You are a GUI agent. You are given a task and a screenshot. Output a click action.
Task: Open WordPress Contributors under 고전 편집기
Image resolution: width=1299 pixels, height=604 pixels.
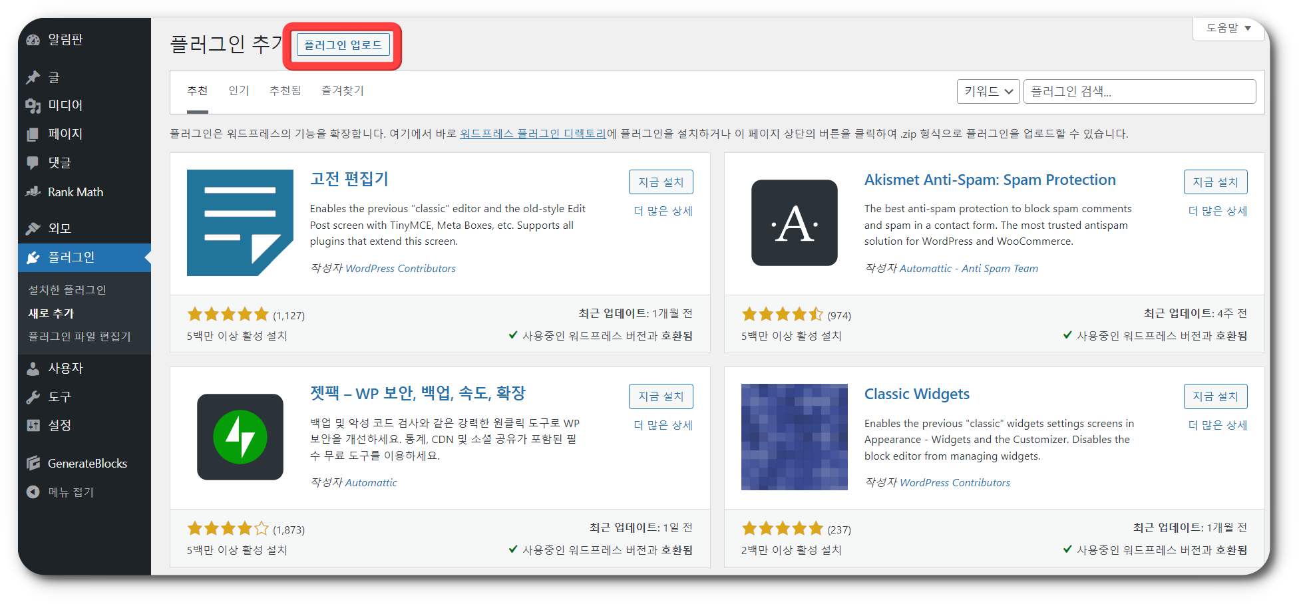[x=401, y=269]
